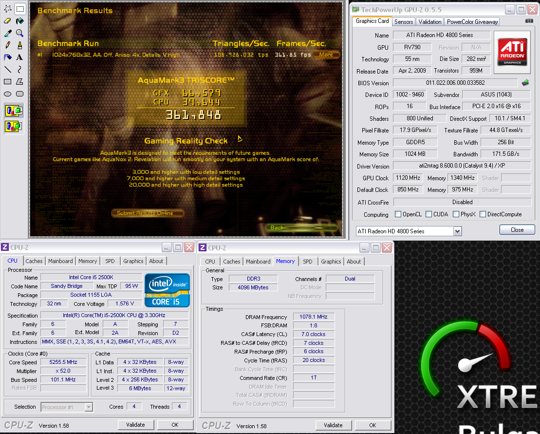Switch to the Sensors tab in GPU-Z
This screenshot has width=540, height=434.
[x=404, y=22]
